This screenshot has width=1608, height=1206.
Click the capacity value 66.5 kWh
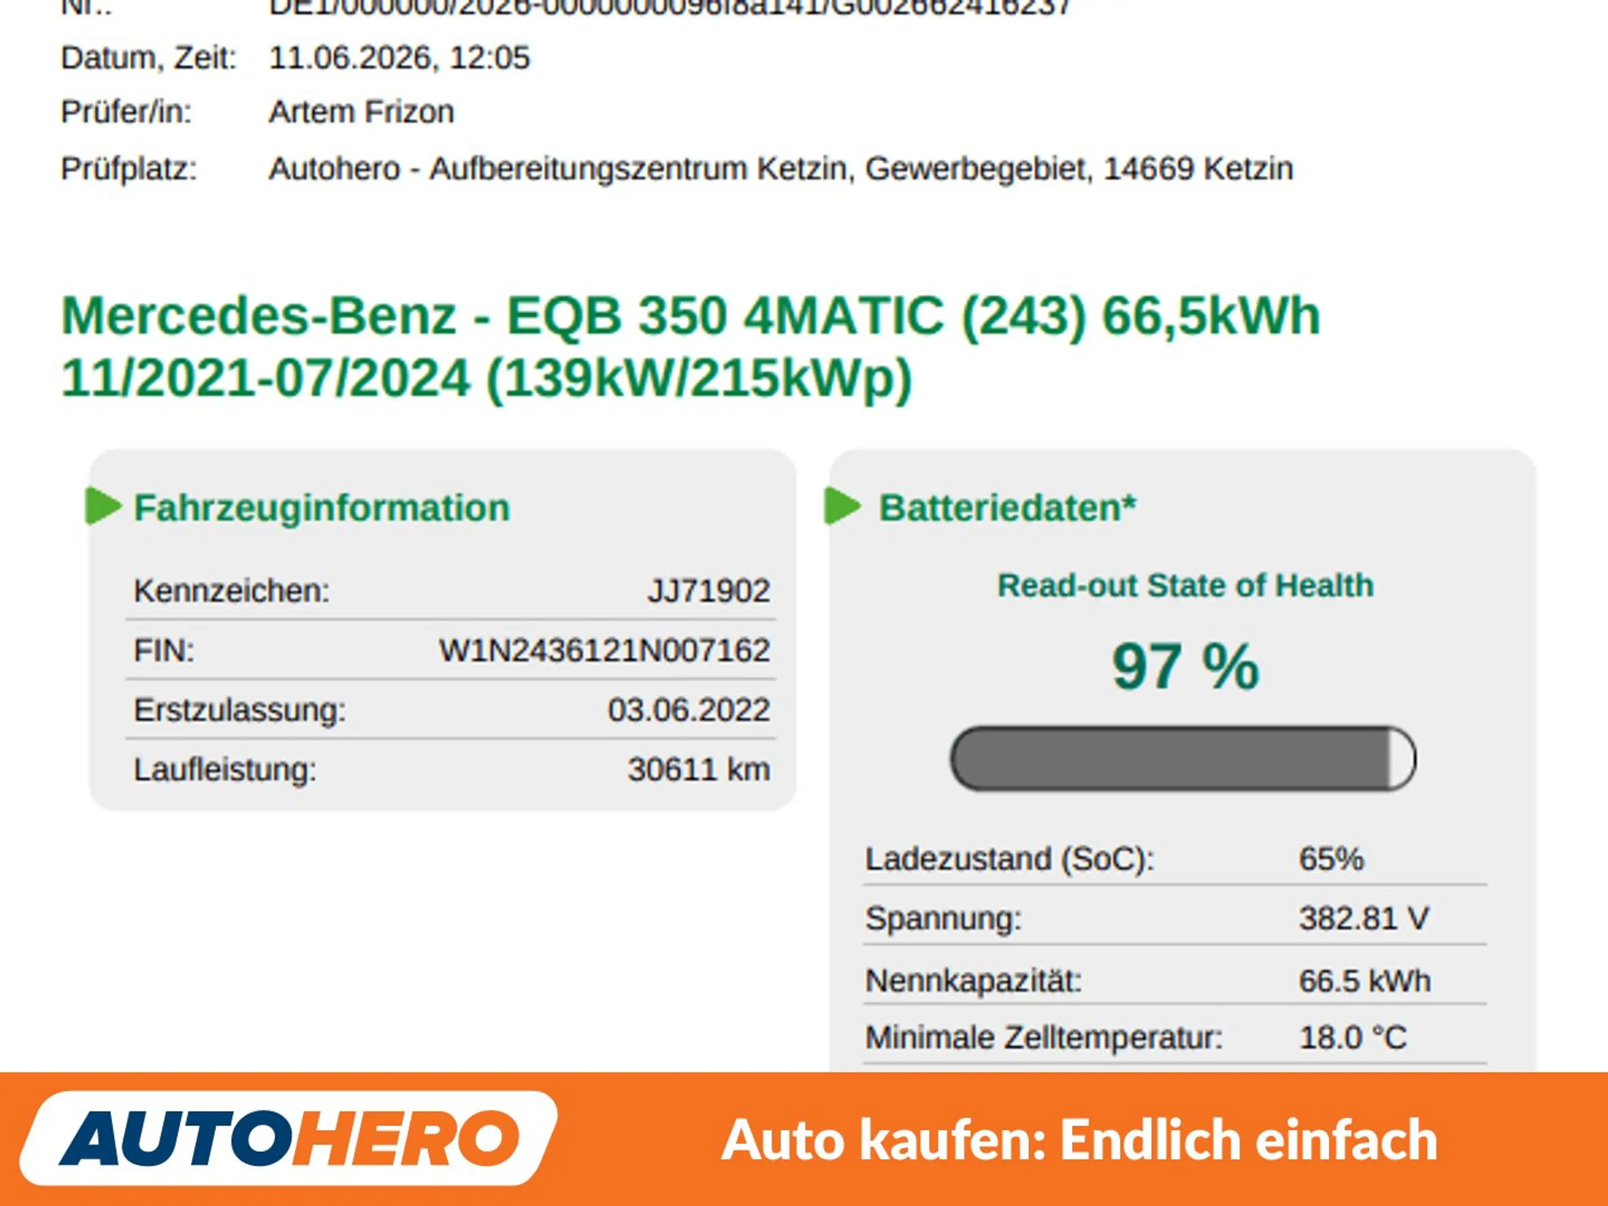point(1365,981)
